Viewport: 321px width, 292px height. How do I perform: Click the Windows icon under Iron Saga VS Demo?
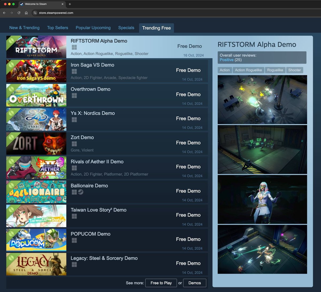coord(74,71)
